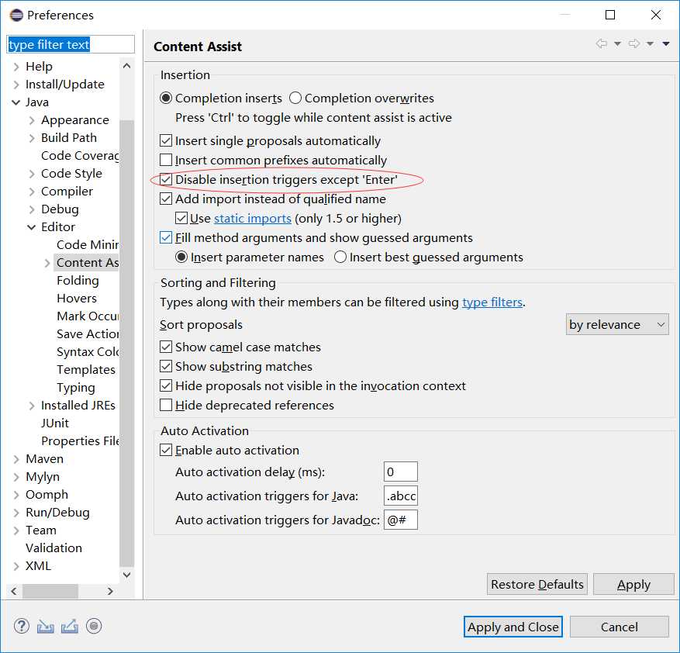Open the view menu triangle in header
The image size is (680, 653).
666,44
